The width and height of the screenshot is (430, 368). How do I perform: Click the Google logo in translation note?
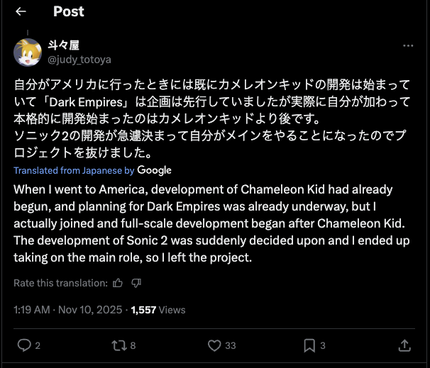click(154, 170)
